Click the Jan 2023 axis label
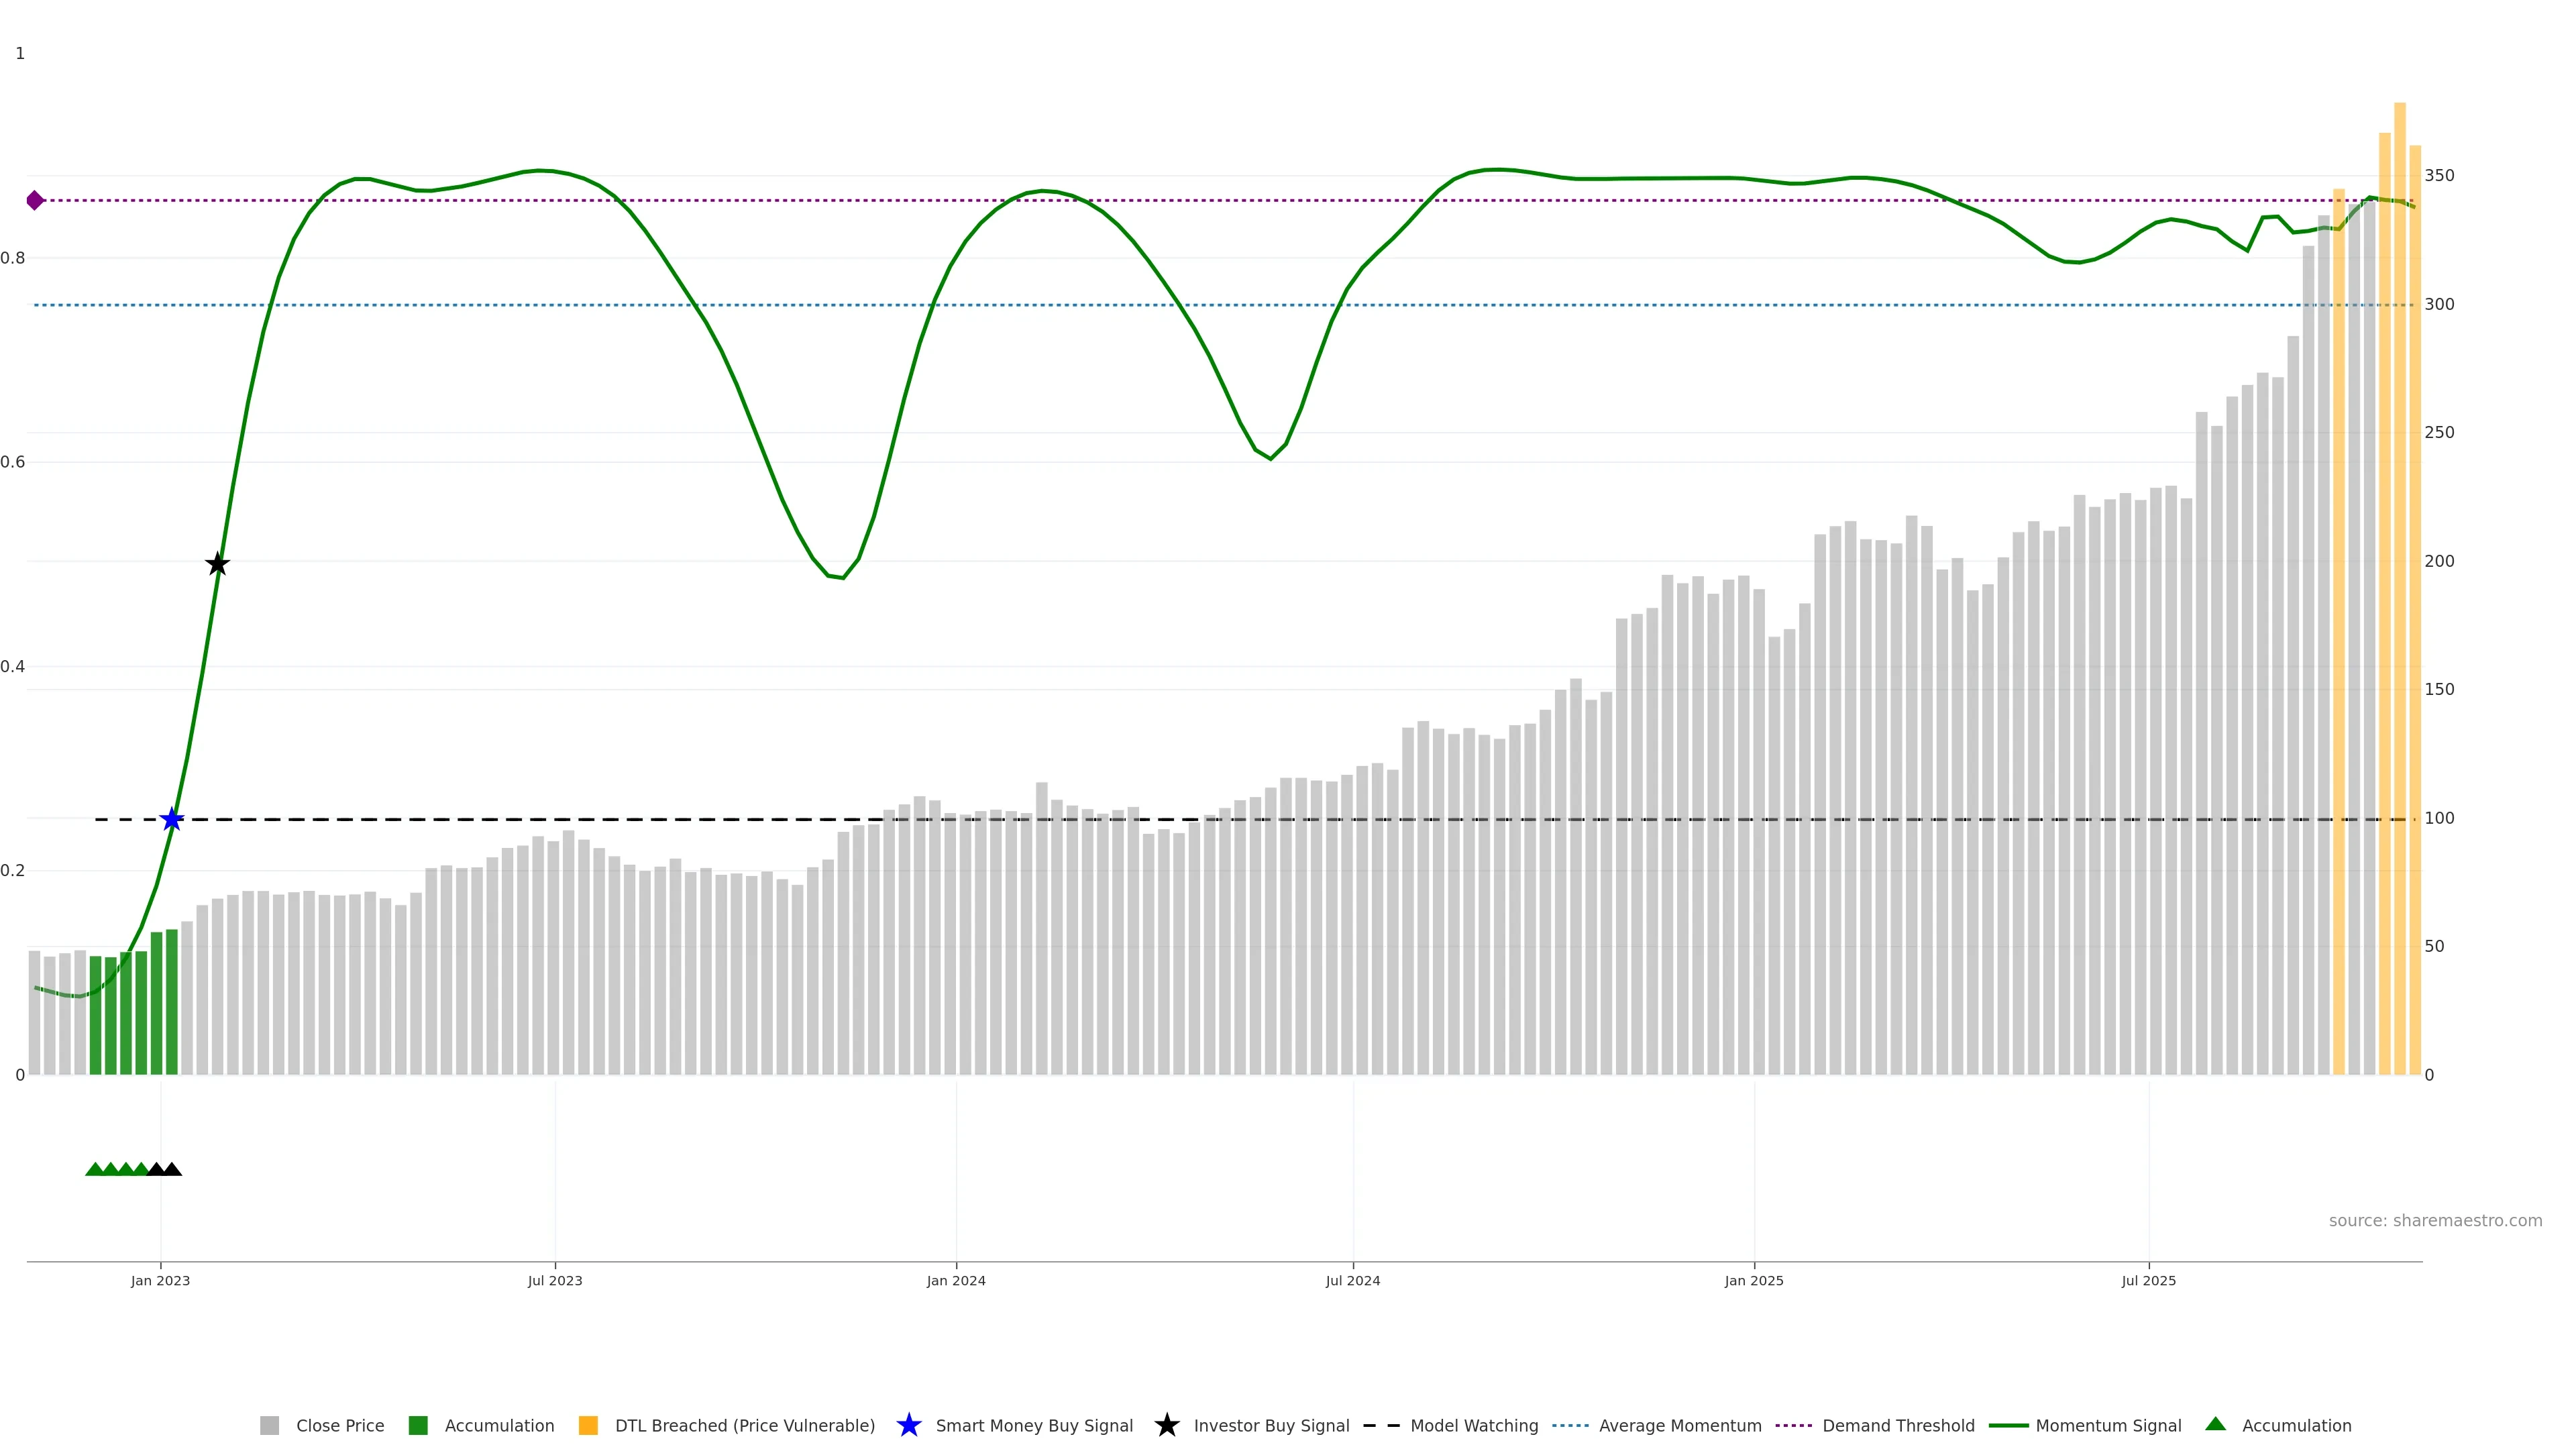The height and width of the screenshot is (1449, 2576). (x=160, y=1281)
